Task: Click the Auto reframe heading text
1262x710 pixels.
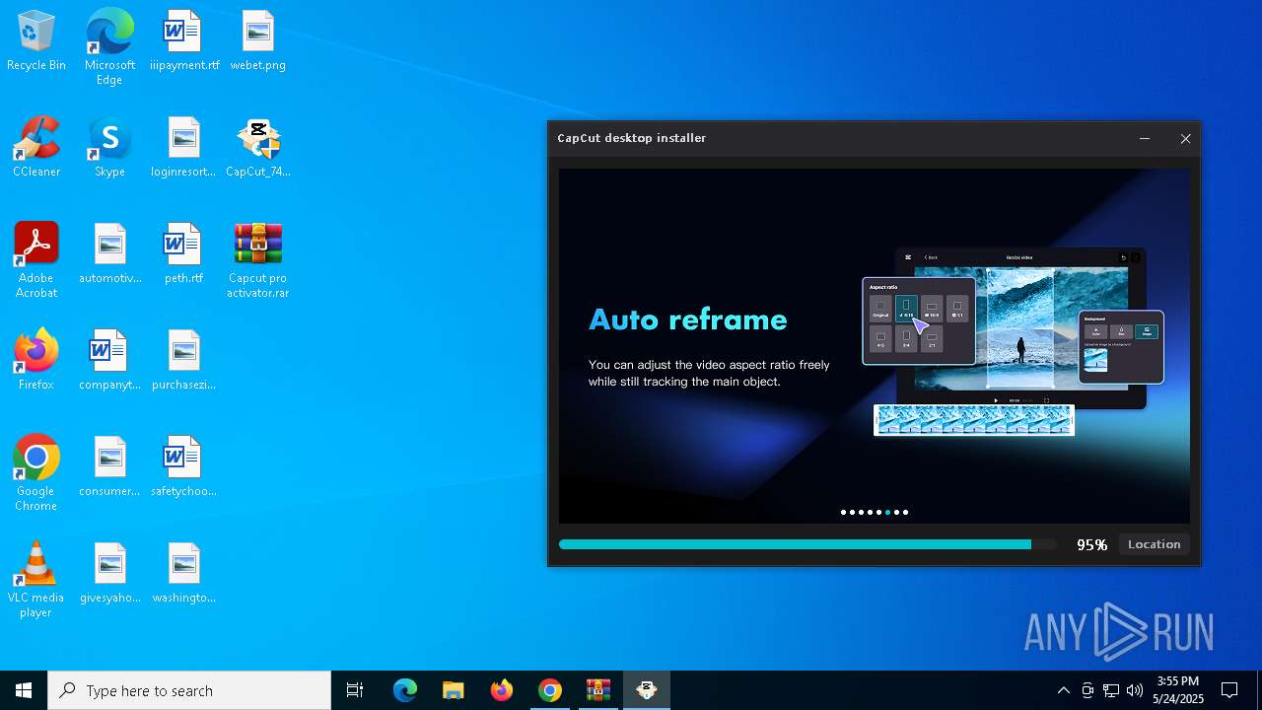Action: pyautogui.click(x=688, y=319)
